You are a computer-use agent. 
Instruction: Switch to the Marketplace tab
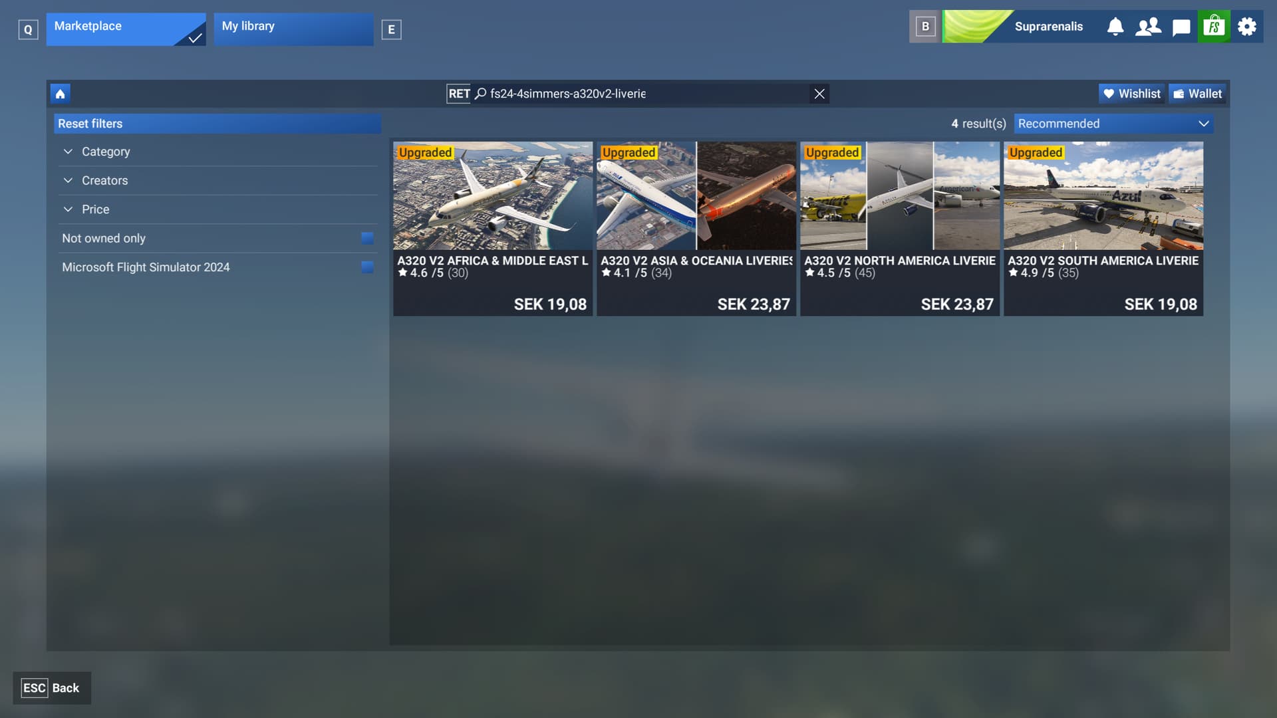tap(126, 29)
